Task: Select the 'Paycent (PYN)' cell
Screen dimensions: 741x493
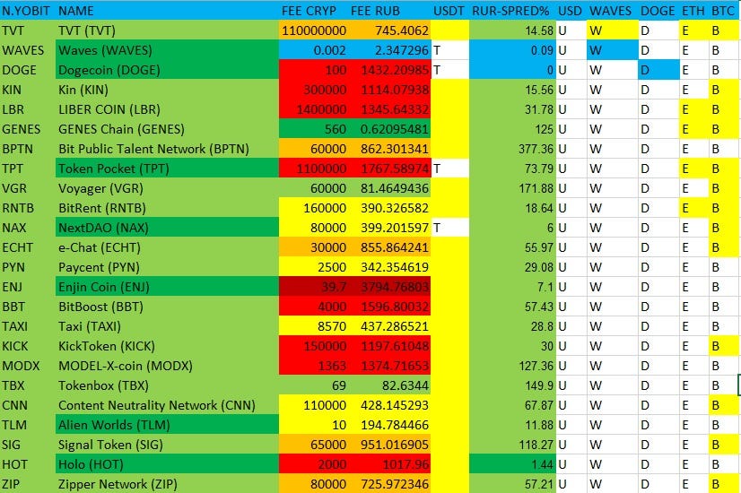Action: point(167,267)
